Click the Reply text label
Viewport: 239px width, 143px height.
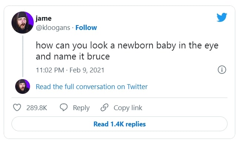point(81,108)
